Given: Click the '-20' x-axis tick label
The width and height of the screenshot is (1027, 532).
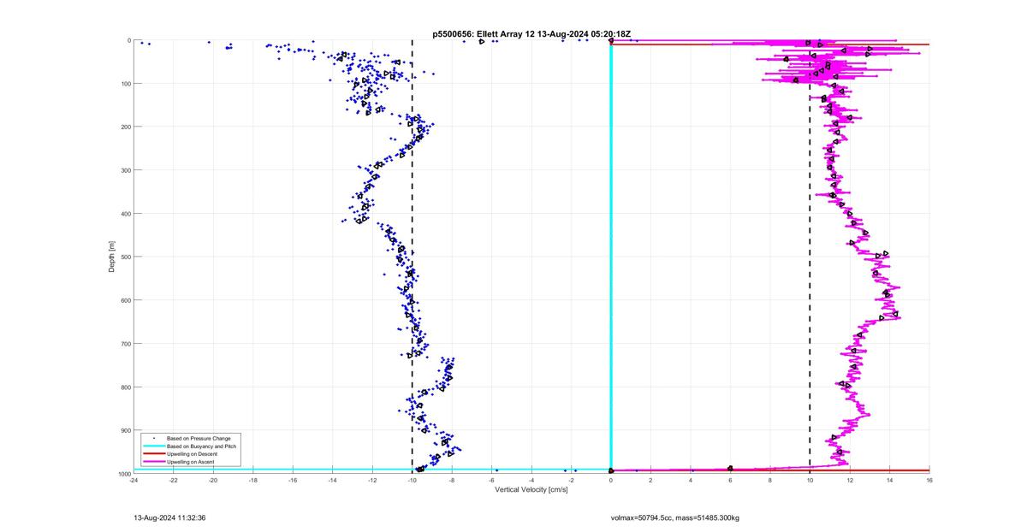Looking at the screenshot, I should point(213,480).
